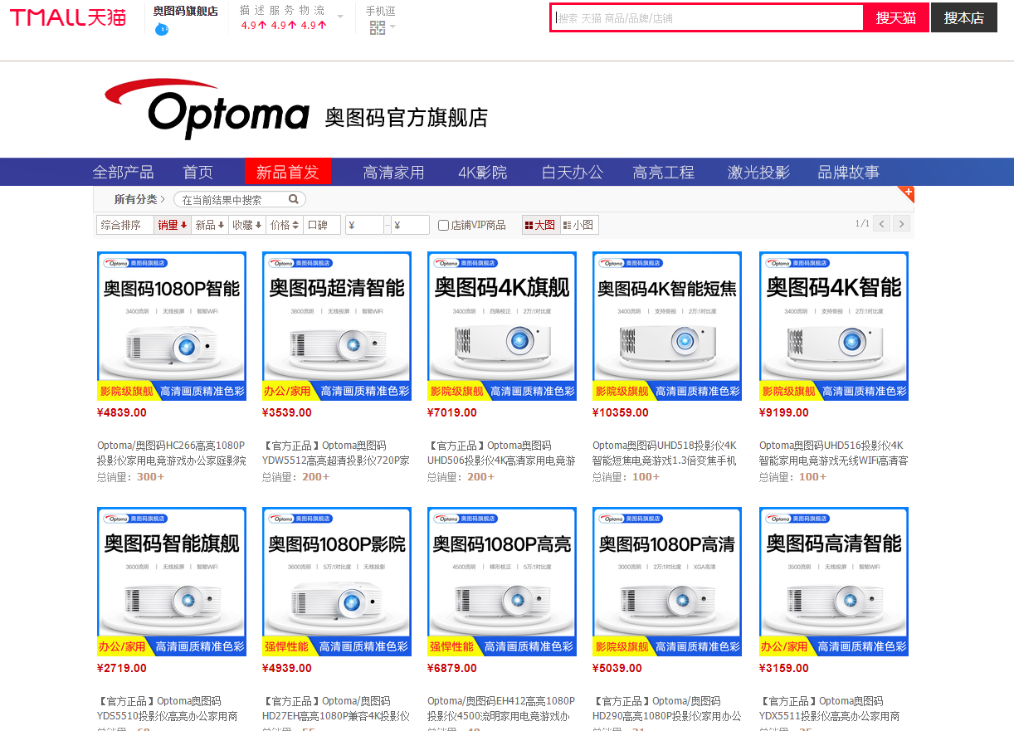The image size is (1014, 731).
Task: Click the 搜天猫 search button
Action: [x=896, y=17]
